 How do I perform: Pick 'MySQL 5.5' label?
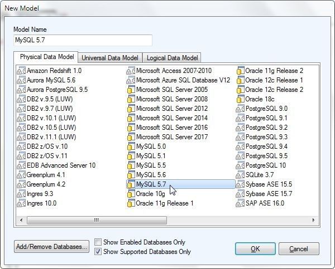point(151,165)
